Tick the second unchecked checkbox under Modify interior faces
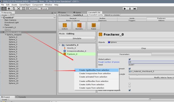 tap(130, 86)
